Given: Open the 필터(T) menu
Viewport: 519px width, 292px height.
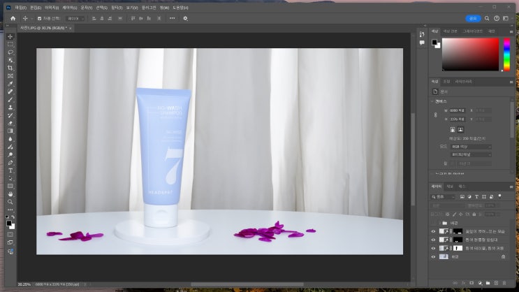Looking at the screenshot, I should [117, 7].
